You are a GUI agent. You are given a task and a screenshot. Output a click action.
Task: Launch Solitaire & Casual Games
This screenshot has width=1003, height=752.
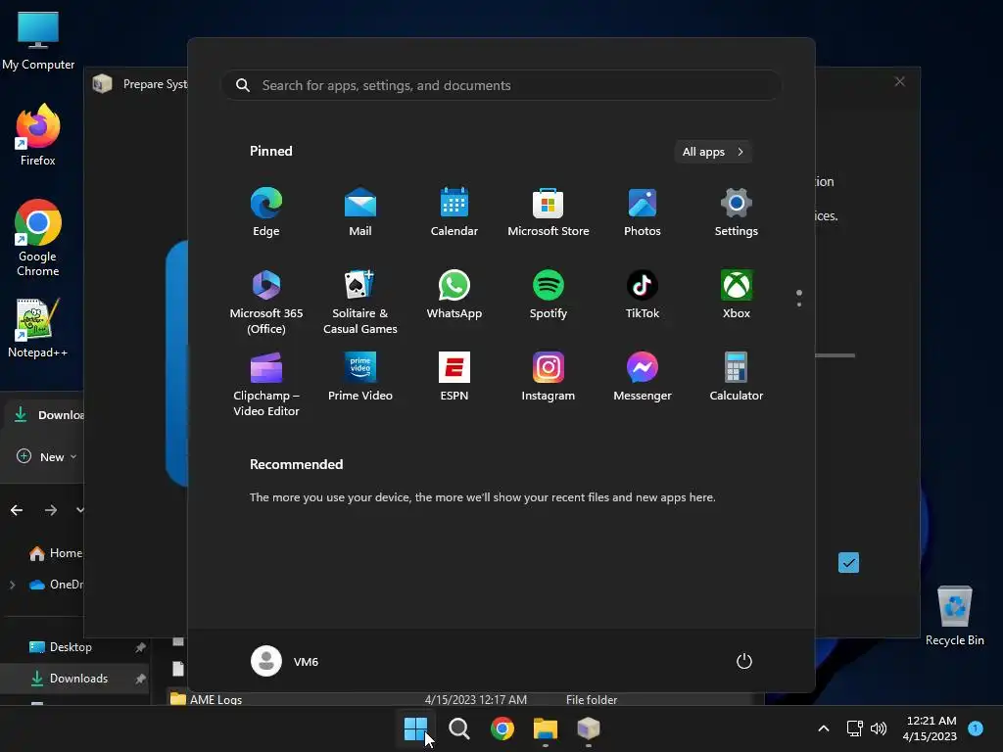[360, 302]
